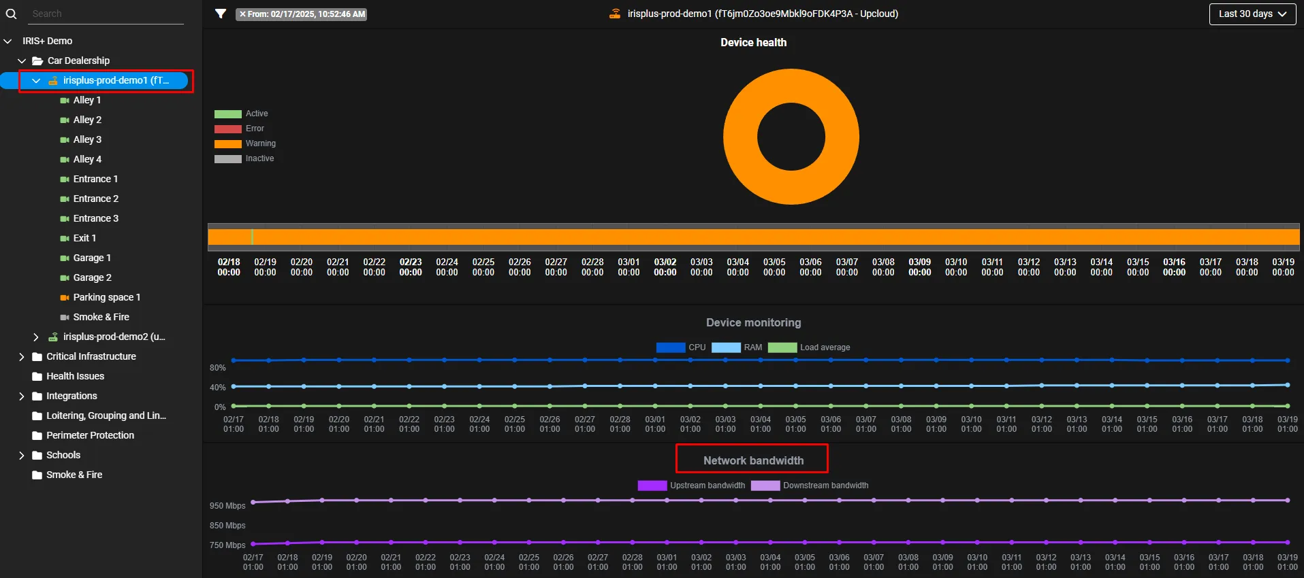Open the Last 30 days dropdown

coord(1252,14)
